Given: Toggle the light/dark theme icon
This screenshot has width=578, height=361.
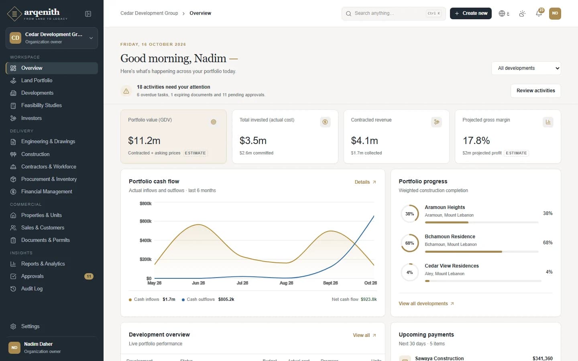Looking at the screenshot, I should click(x=522, y=14).
